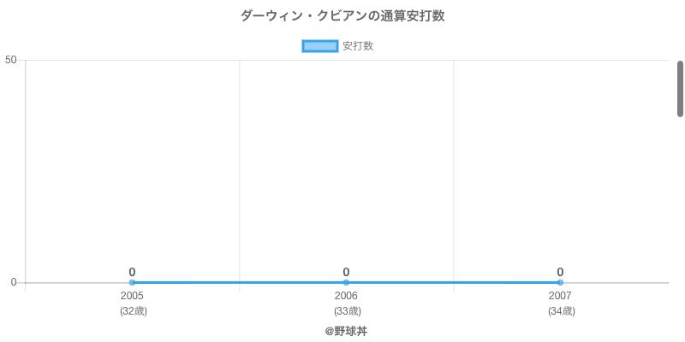Click the vertical scrollbar thumb at right
The height and width of the screenshot is (342, 685).
[680, 88]
